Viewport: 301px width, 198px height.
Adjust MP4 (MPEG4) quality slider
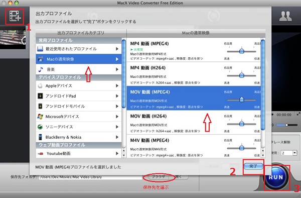[x=241, y=51]
